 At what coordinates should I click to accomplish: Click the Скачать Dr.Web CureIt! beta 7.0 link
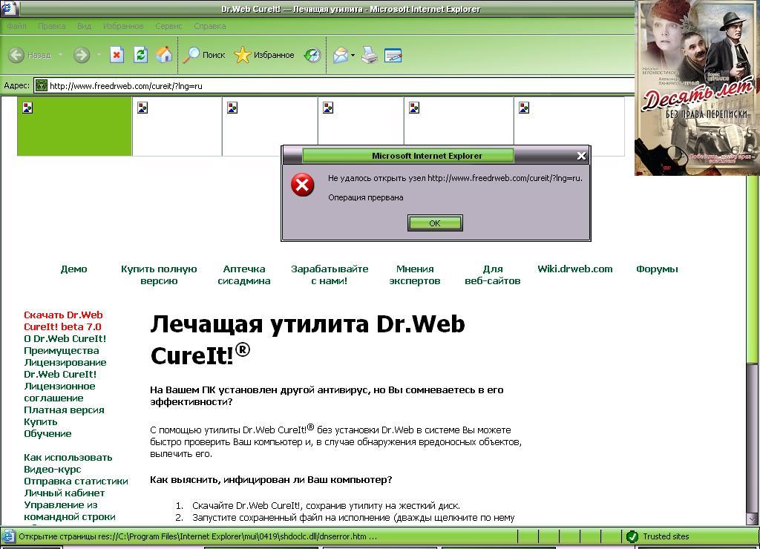click(63, 320)
